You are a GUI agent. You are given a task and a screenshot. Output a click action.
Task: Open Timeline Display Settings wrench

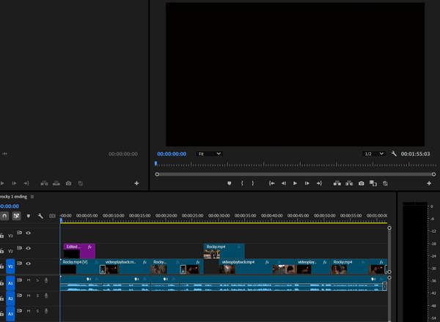(x=40, y=216)
